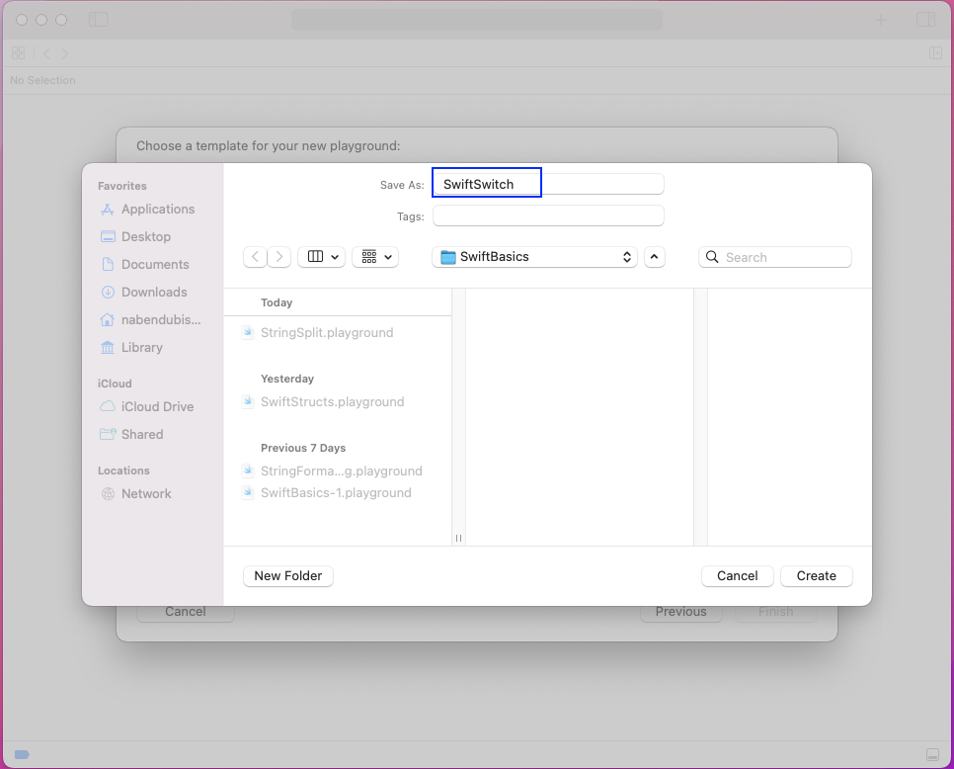Click the Xcode add editor icon
954x769 pixels.
936,53
